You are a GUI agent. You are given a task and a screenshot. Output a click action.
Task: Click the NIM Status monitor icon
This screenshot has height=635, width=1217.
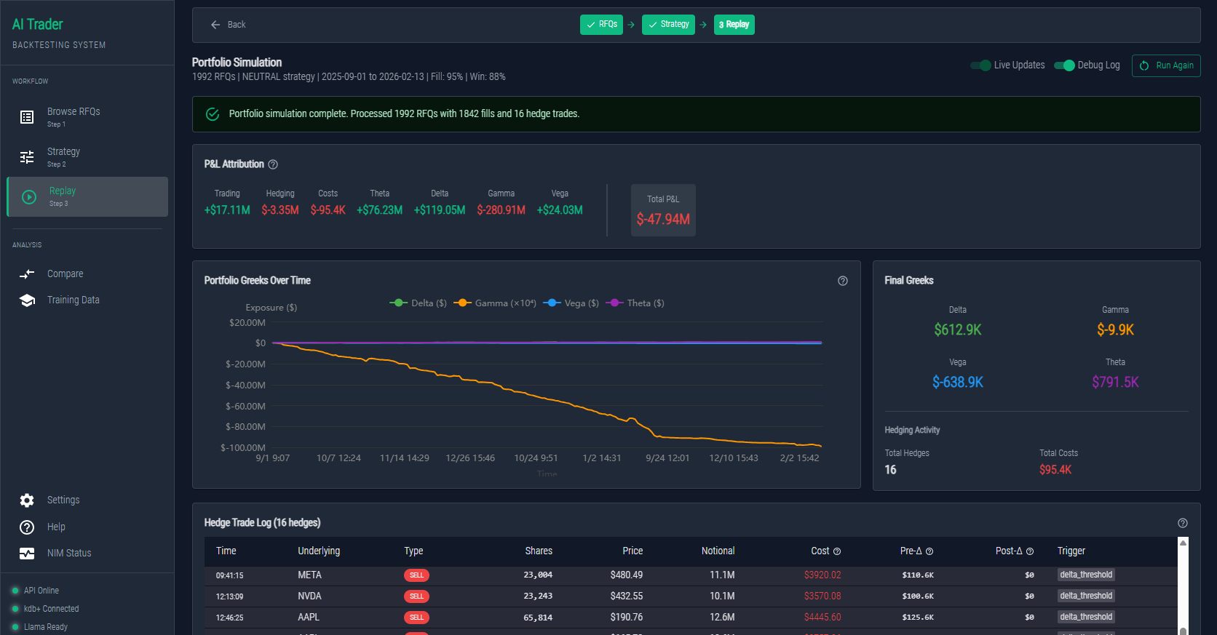[27, 554]
